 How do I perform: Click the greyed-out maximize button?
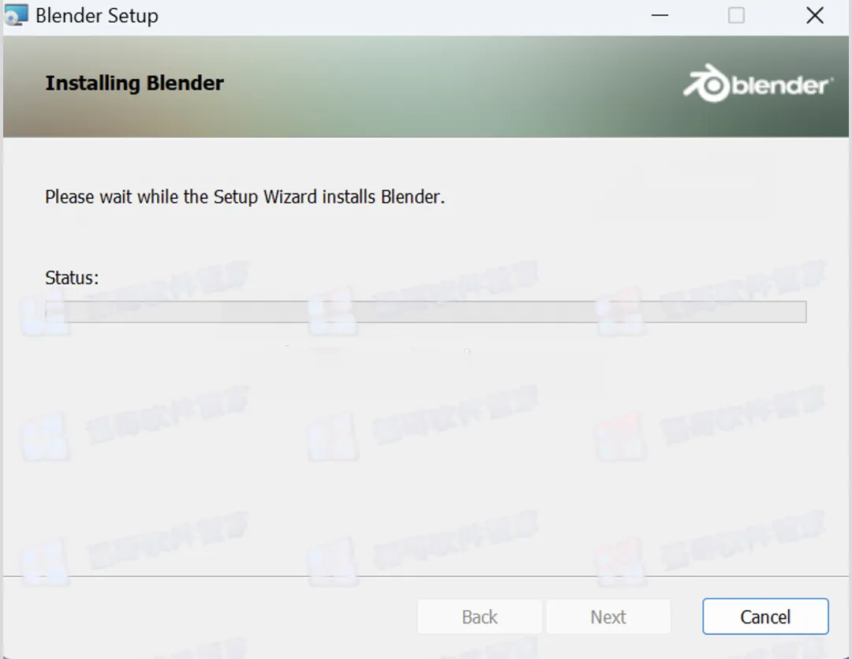point(736,15)
